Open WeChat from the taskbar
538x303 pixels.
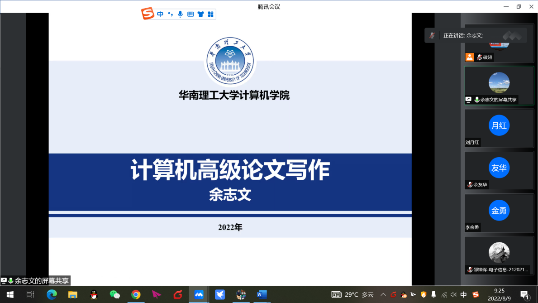115,295
